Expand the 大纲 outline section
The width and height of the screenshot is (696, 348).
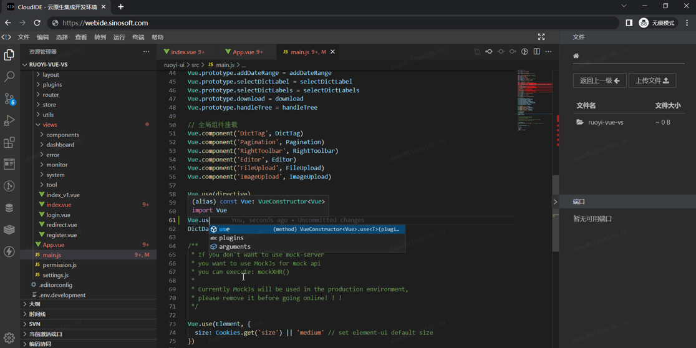pyautogui.click(x=35, y=304)
